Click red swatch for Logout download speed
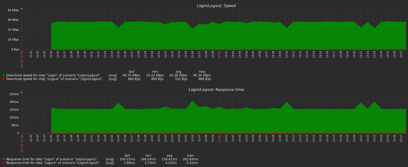Screen dimensions: 408x167 coord(4,79)
